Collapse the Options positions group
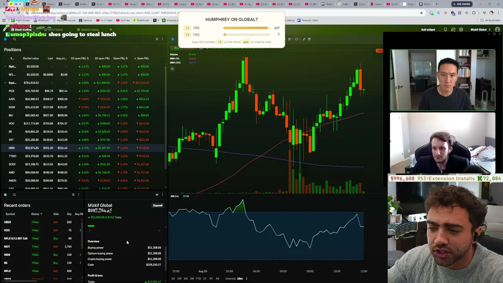Image resolution: width=503 pixels, height=283 pixels. point(6,66)
